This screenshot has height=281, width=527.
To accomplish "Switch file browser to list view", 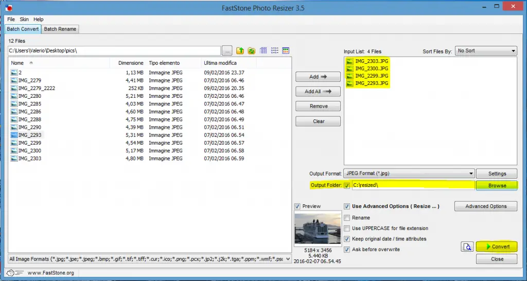I will 275,51.
